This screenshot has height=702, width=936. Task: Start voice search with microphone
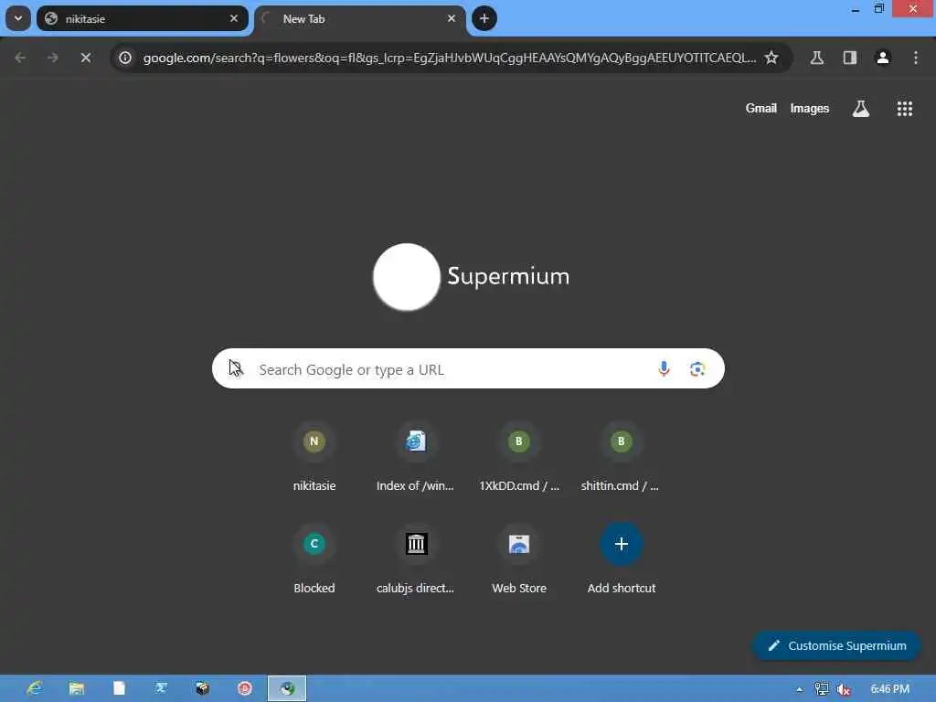[x=664, y=369]
